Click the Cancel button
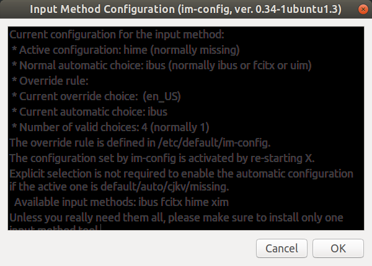 tap(281, 248)
